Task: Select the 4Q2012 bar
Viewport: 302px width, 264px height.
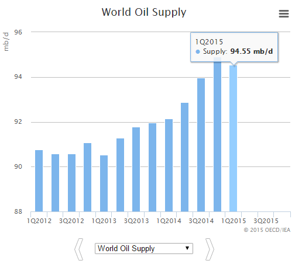Action: [87, 178]
